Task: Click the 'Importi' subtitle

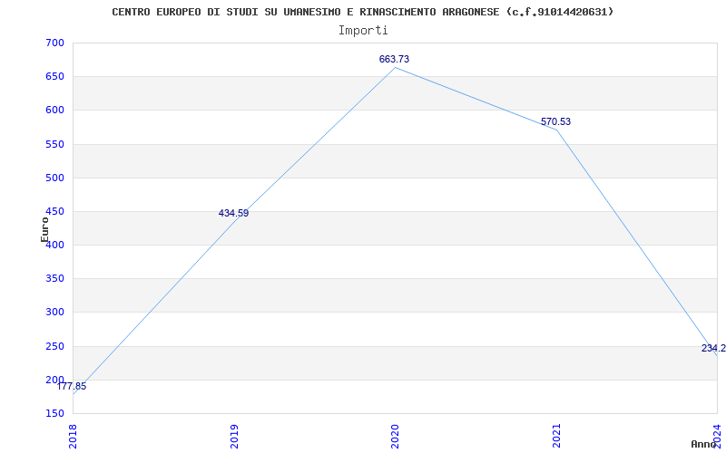Action: click(363, 31)
